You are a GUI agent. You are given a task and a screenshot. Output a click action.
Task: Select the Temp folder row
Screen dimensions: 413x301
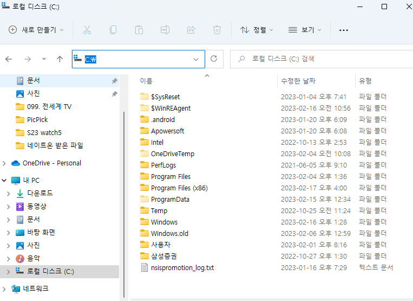[264, 210]
